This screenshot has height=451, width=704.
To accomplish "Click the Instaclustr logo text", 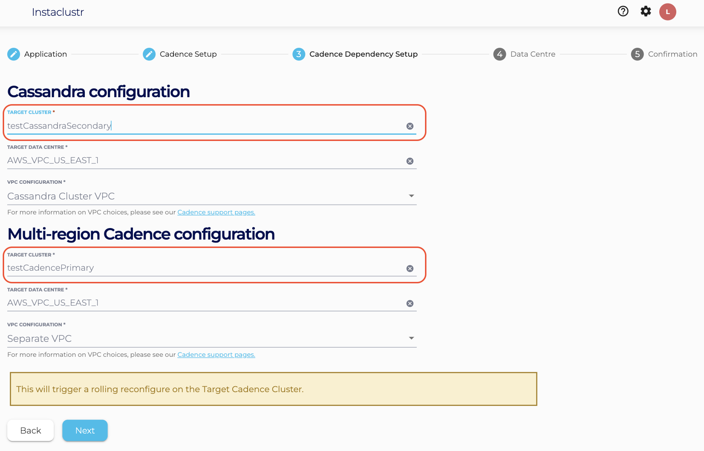I will coord(58,12).
